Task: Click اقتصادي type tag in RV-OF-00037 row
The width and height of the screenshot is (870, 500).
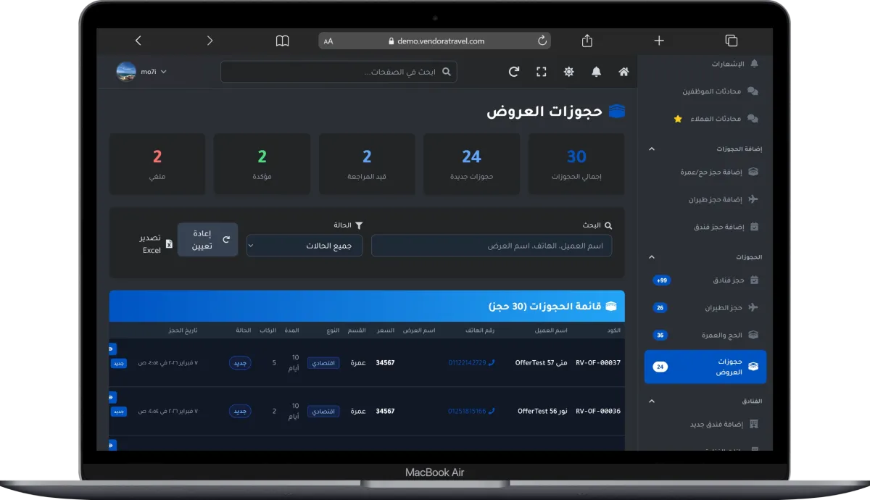Action: coord(323,362)
